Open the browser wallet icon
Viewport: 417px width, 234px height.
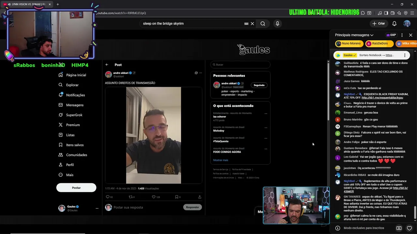393,13
